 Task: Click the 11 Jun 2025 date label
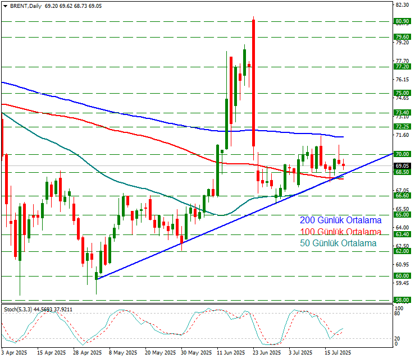[x=231, y=353]
